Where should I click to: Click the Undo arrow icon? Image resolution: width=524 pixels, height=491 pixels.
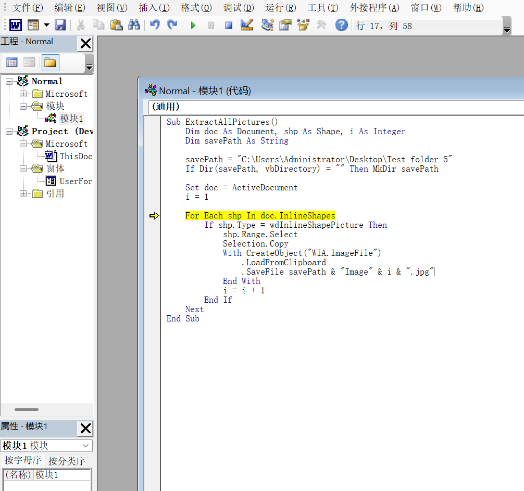(155, 25)
